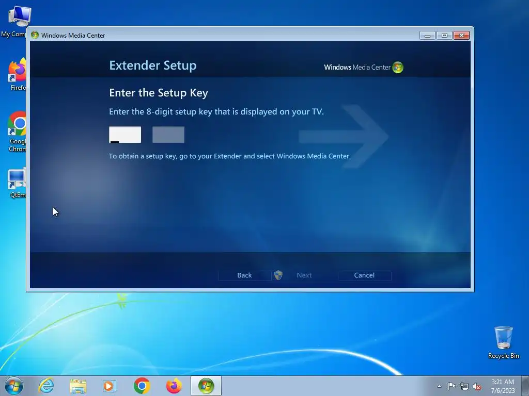The width and height of the screenshot is (529, 396).
Task: Click the 'Enter the Setup Key' heading
Action: (x=159, y=93)
